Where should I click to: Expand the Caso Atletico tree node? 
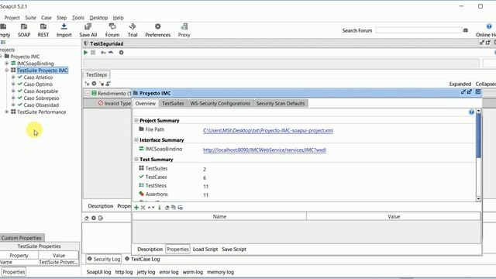pos(13,77)
